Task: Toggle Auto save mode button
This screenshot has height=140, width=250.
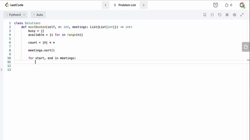Action: point(38,15)
